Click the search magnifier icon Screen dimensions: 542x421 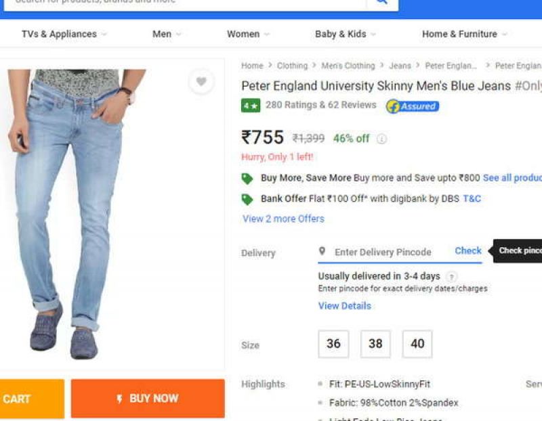(x=381, y=2)
